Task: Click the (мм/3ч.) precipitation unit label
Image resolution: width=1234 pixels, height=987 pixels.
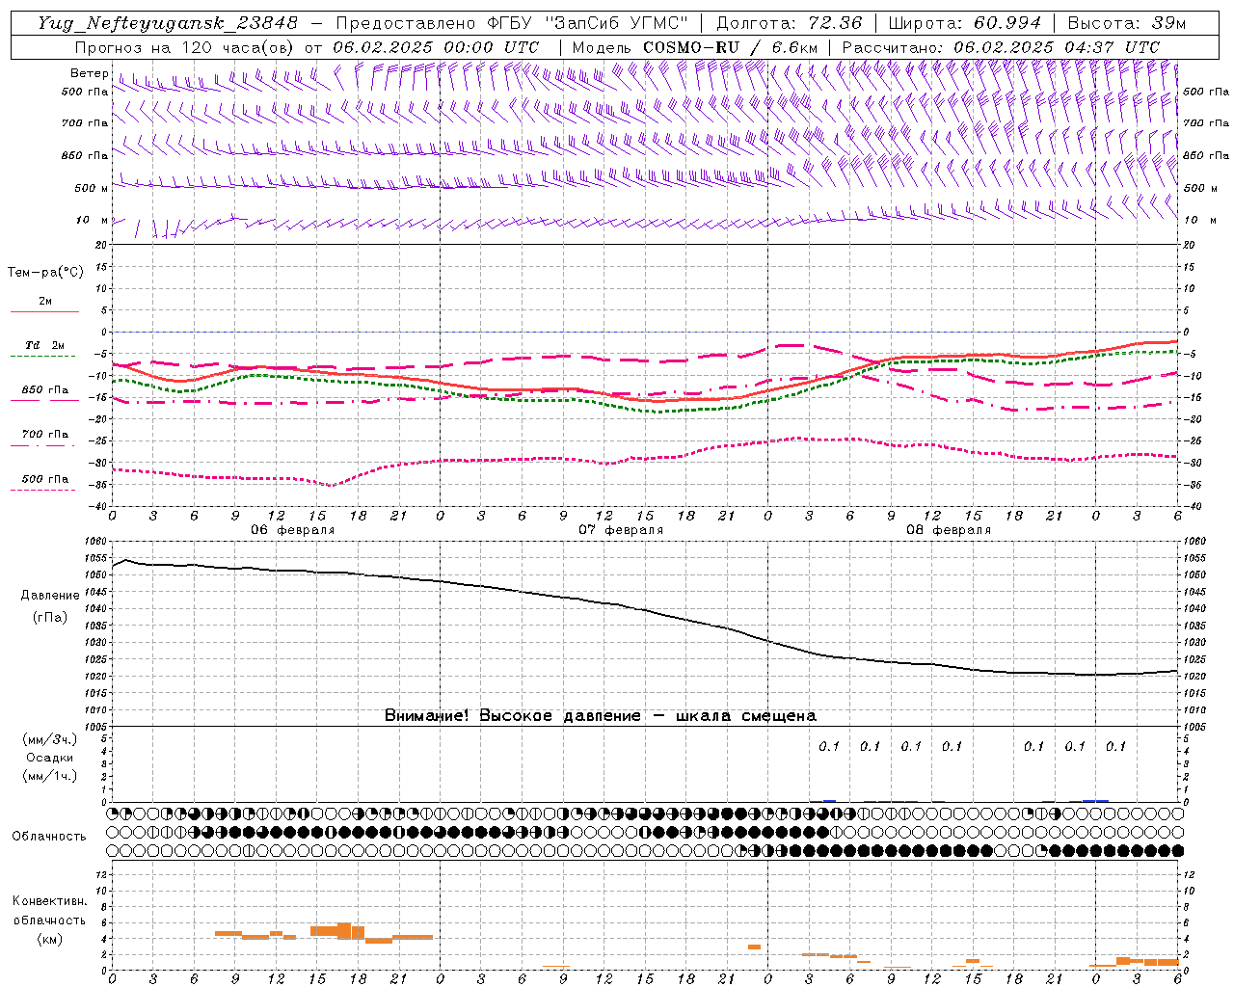Action: (x=50, y=739)
